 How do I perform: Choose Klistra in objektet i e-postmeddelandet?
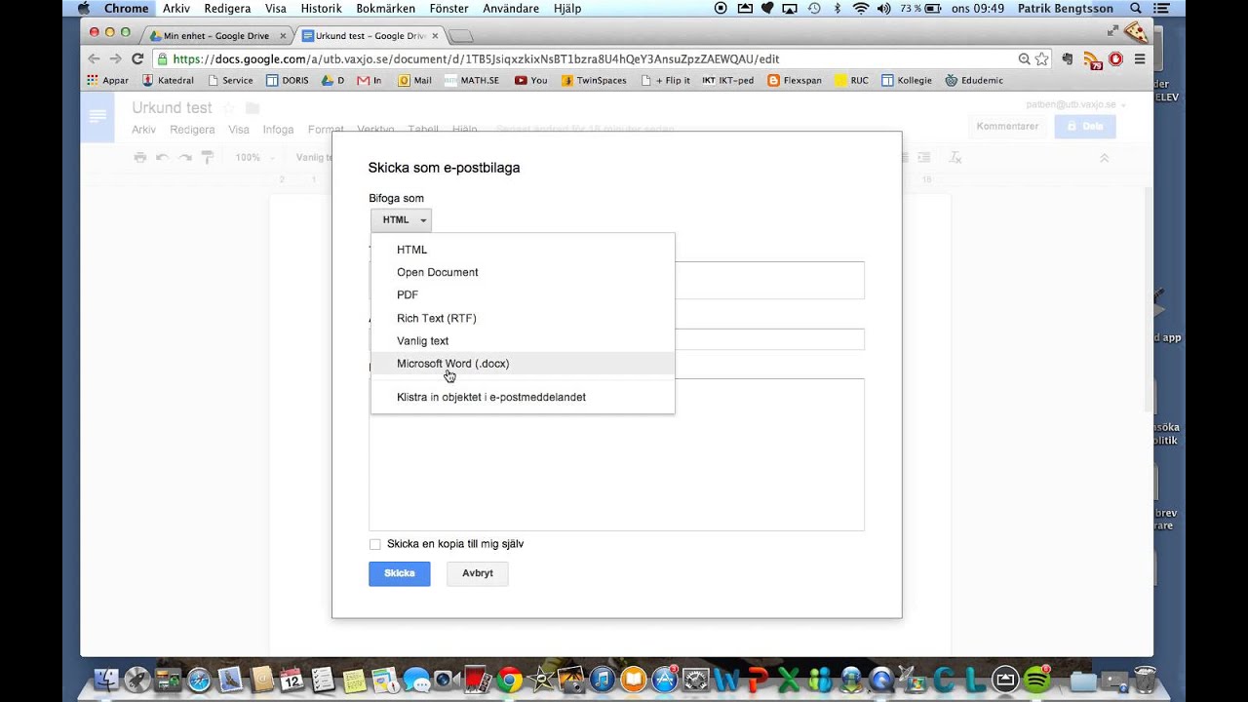point(523,397)
